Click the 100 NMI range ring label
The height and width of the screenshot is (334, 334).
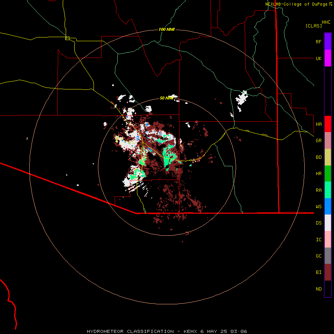[x=167, y=29]
